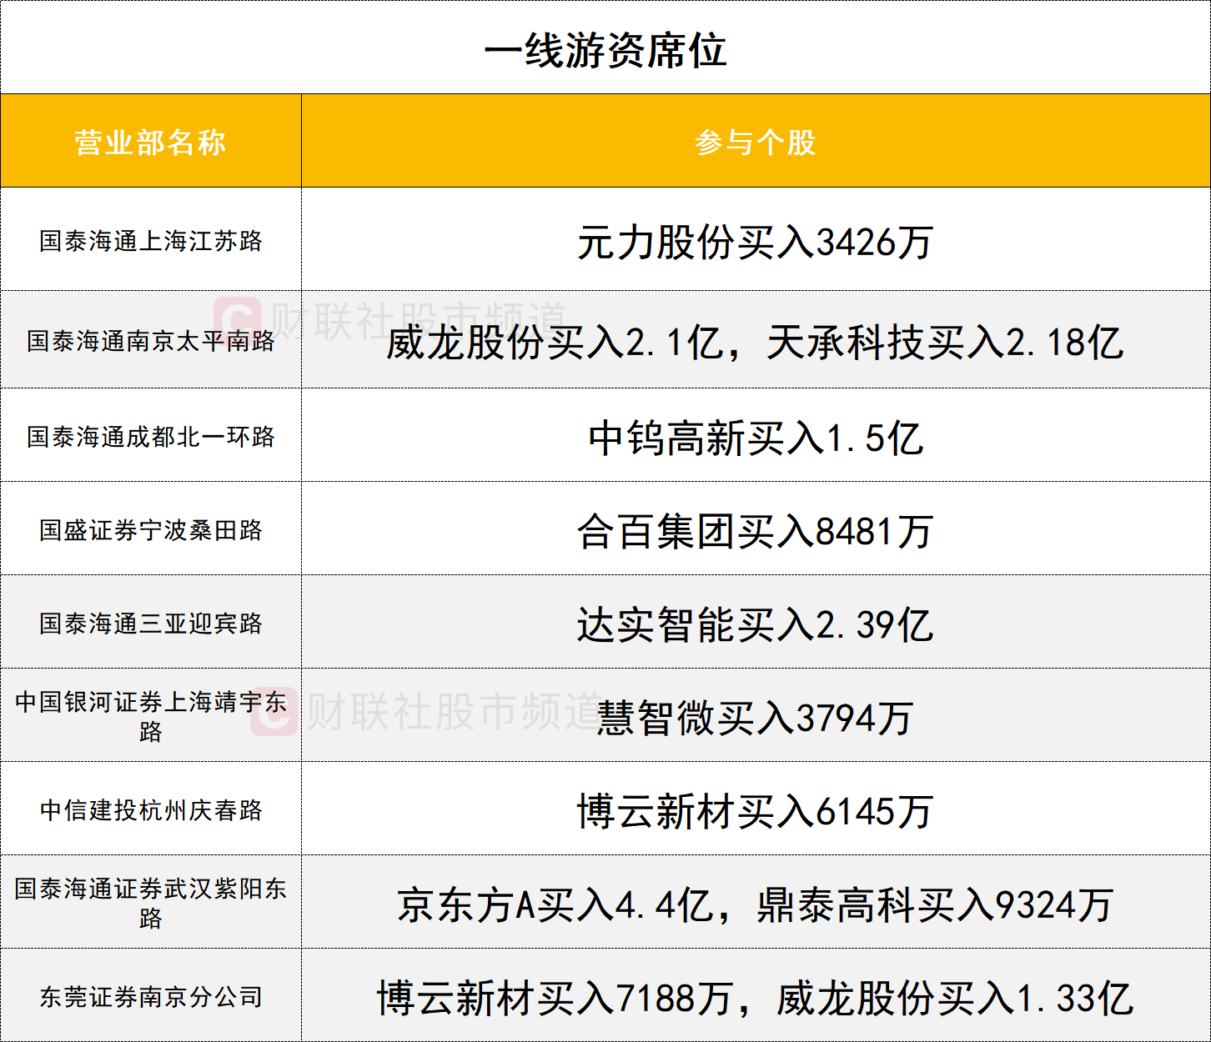Click the cell 慧智微买入3794万
This screenshot has width=1211, height=1042.
[756, 715]
